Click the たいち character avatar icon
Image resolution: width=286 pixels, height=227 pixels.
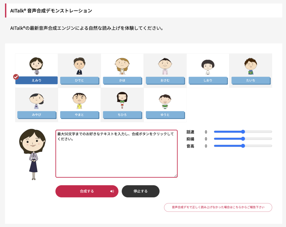click(x=251, y=65)
